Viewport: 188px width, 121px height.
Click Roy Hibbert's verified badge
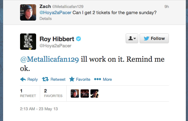click(78, 39)
